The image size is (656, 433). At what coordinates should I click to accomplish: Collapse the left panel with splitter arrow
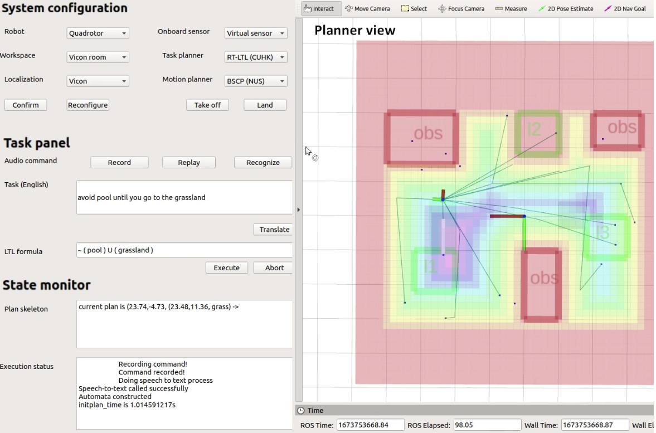coord(298,210)
